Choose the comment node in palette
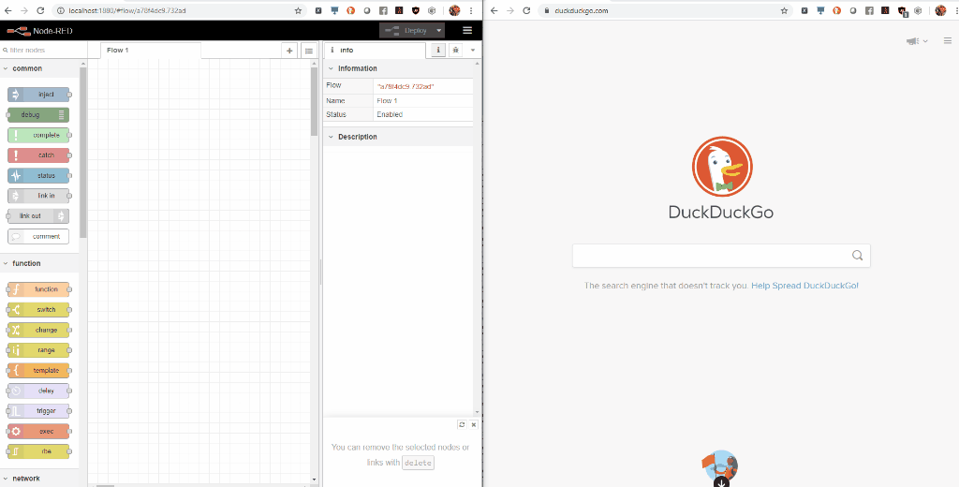Screen dimensions: 959x487 38,236
